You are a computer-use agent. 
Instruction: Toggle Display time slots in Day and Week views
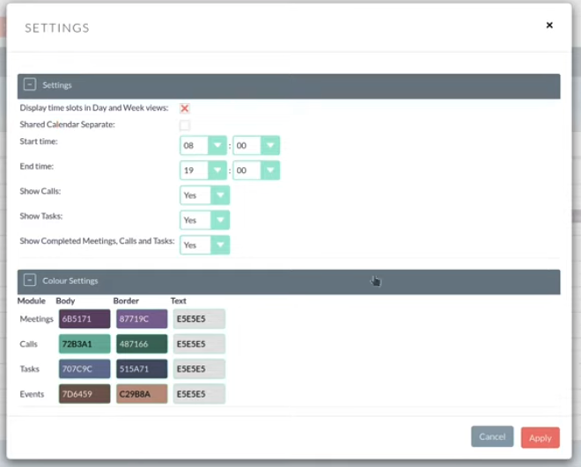[x=185, y=108]
